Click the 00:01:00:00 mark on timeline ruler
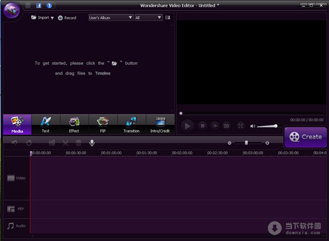Viewport: 329px width, 241px height. coord(111,153)
